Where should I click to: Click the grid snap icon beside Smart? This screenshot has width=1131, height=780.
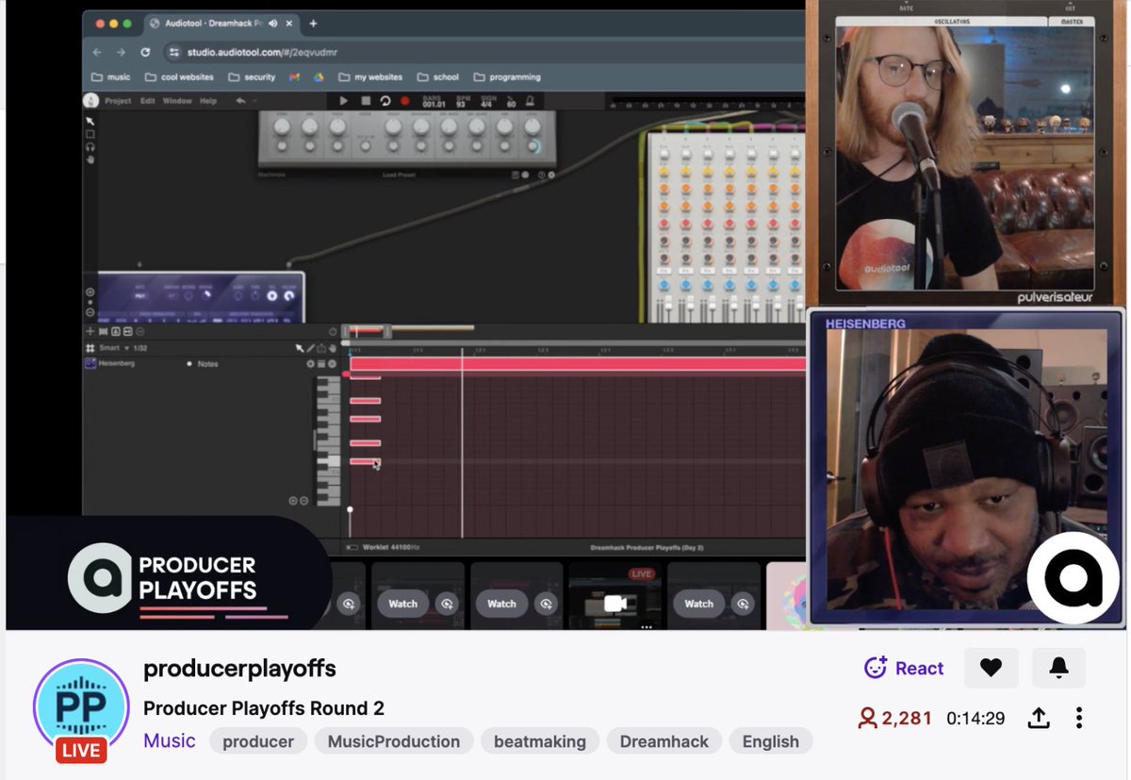[x=90, y=348]
